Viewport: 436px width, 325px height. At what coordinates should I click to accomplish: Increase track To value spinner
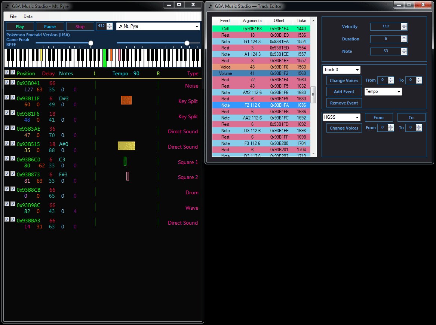(x=418, y=79)
